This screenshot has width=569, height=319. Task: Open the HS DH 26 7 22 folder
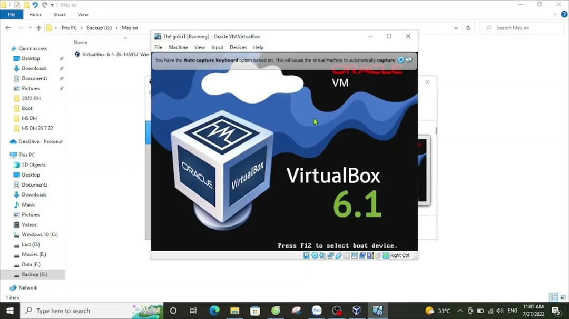pyautogui.click(x=37, y=128)
